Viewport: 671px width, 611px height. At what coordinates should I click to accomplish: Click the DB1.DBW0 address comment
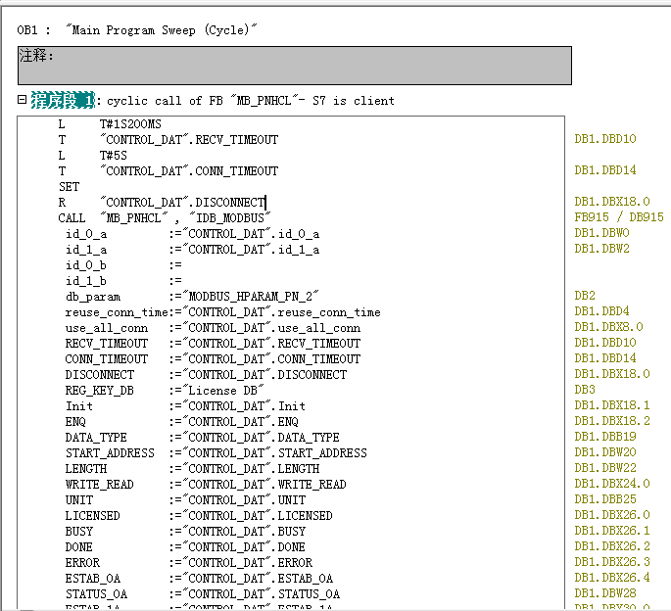pyautogui.click(x=601, y=233)
